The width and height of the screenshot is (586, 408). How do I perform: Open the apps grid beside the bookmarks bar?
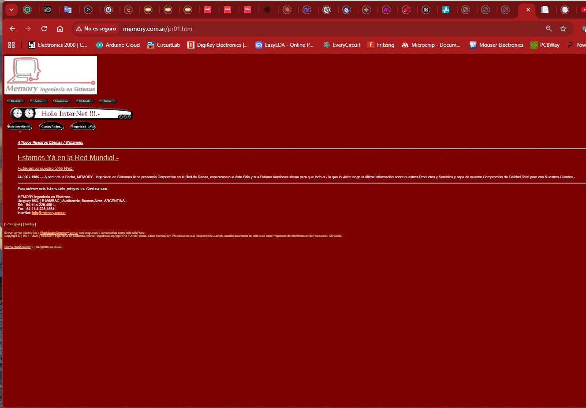tap(11, 45)
